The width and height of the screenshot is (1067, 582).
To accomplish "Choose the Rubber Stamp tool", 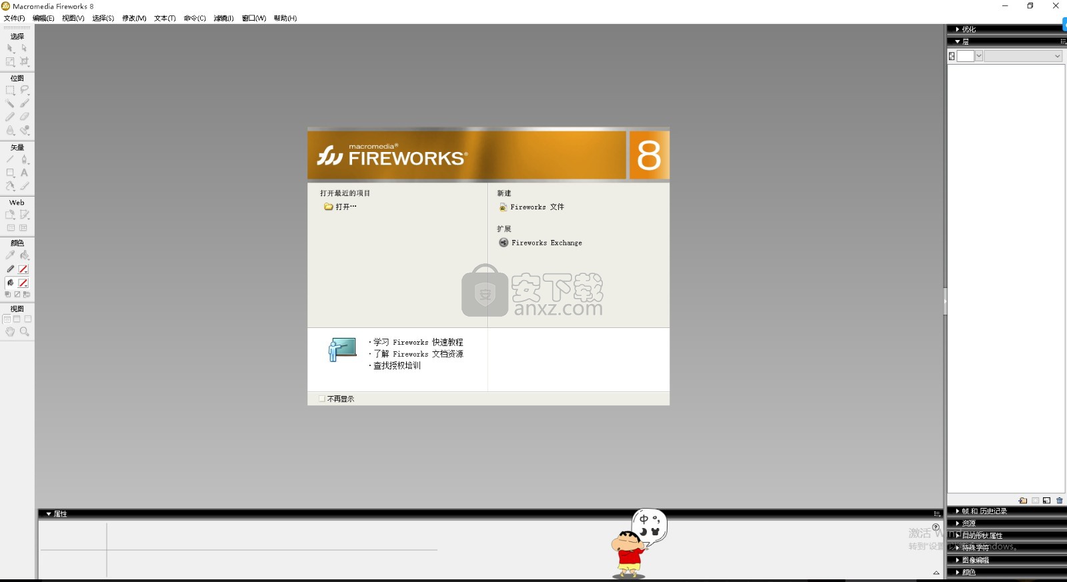I will [x=24, y=131].
